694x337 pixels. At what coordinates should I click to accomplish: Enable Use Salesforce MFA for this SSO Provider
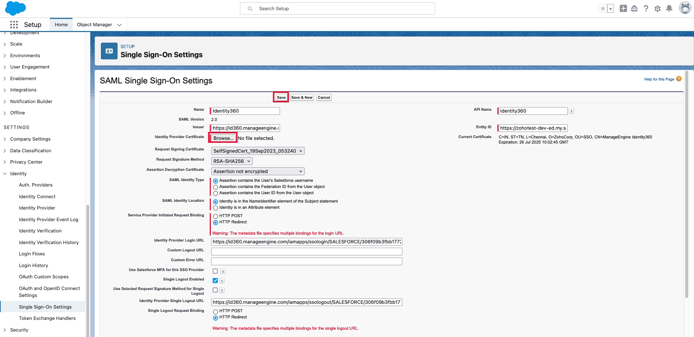[x=215, y=271]
